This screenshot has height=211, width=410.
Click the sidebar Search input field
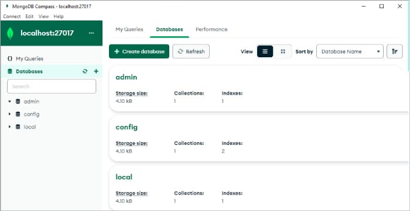click(x=52, y=87)
